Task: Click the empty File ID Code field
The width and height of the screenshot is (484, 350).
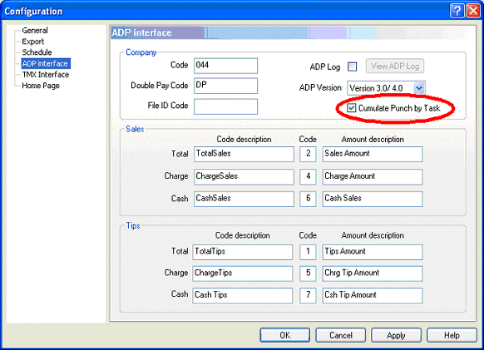Action: pos(225,106)
